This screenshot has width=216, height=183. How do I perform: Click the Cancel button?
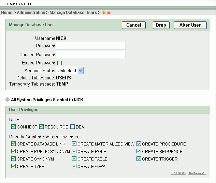[134, 25]
